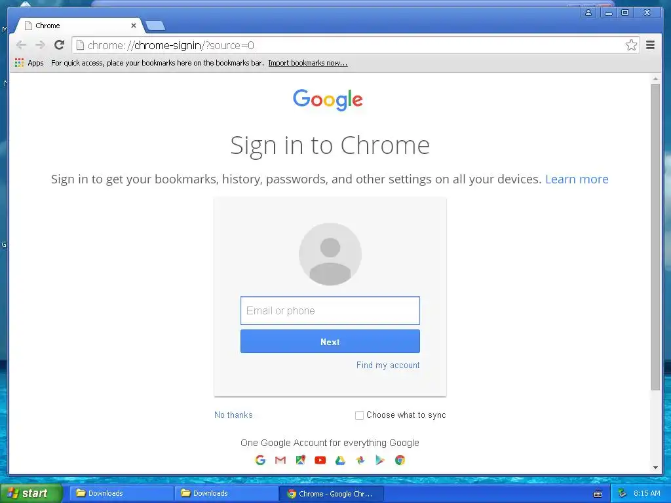Reload the current page
Screen dimensions: 671x503
(60, 45)
